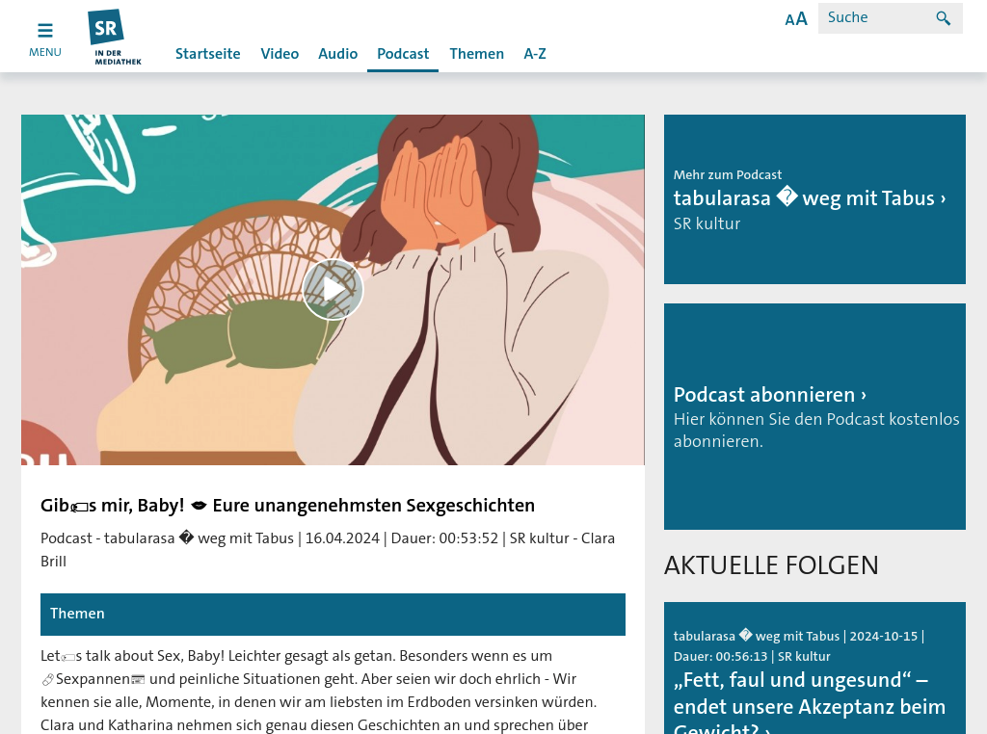Click the Aktuelle Folgen heading
Image resolution: width=987 pixels, height=734 pixels.
pos(771,565)
